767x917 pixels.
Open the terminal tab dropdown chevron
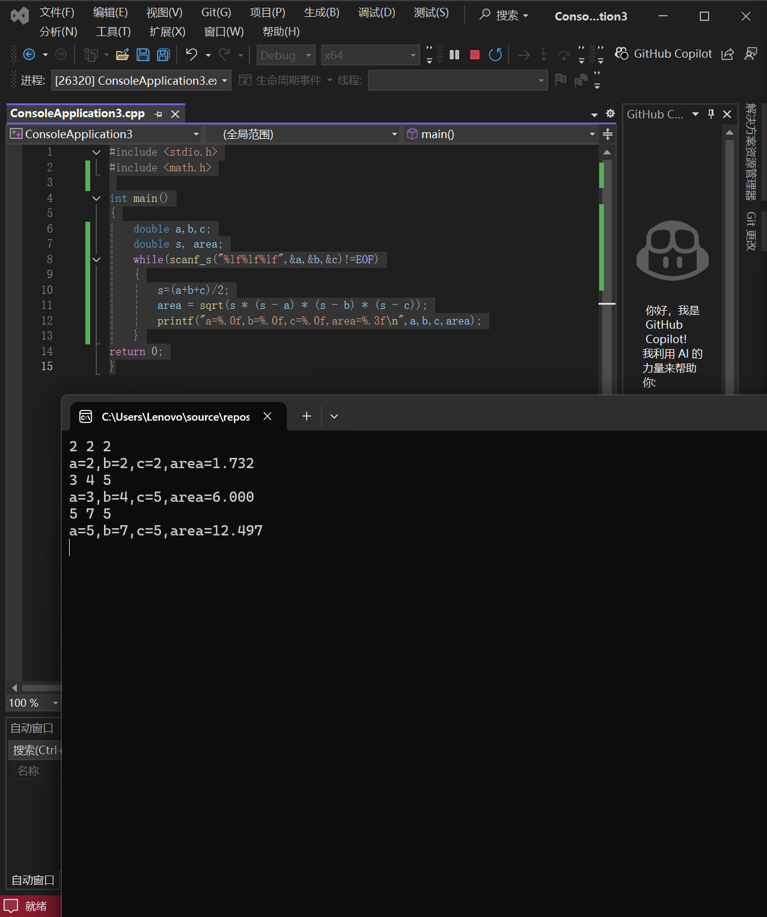click(x=334, y=416)
